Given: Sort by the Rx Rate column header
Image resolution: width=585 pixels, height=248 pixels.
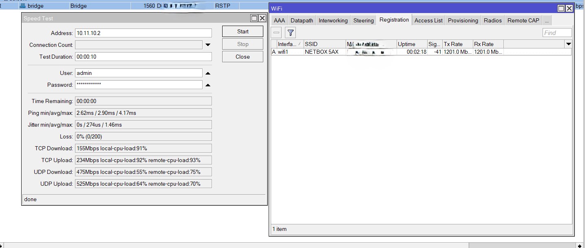Looking at the screenshot, I should (x=488, y=44).
